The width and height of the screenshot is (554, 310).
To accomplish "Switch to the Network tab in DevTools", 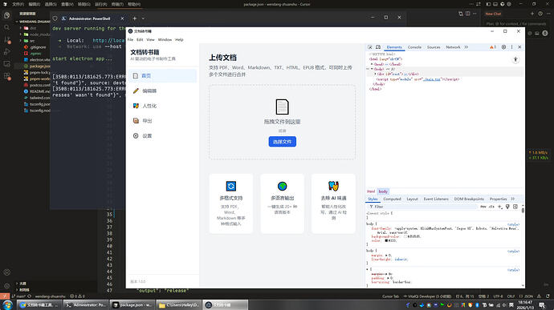I will click(453, 47).
